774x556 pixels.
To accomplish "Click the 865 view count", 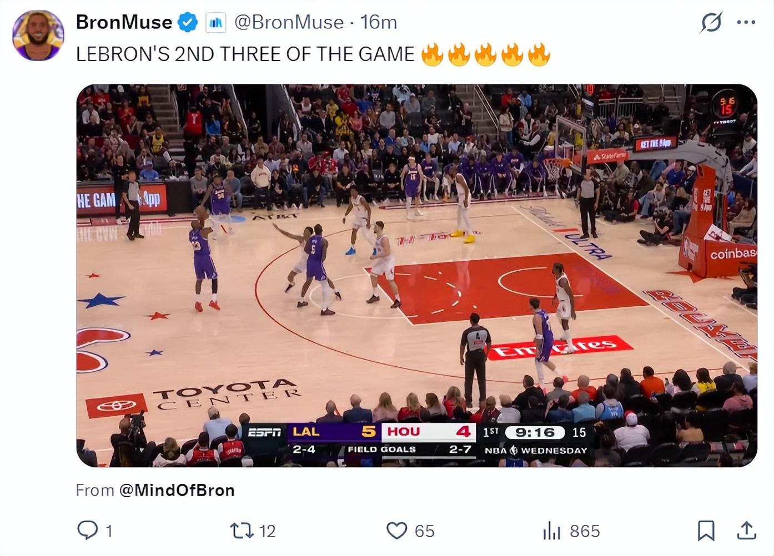I will tap(585, 531).
